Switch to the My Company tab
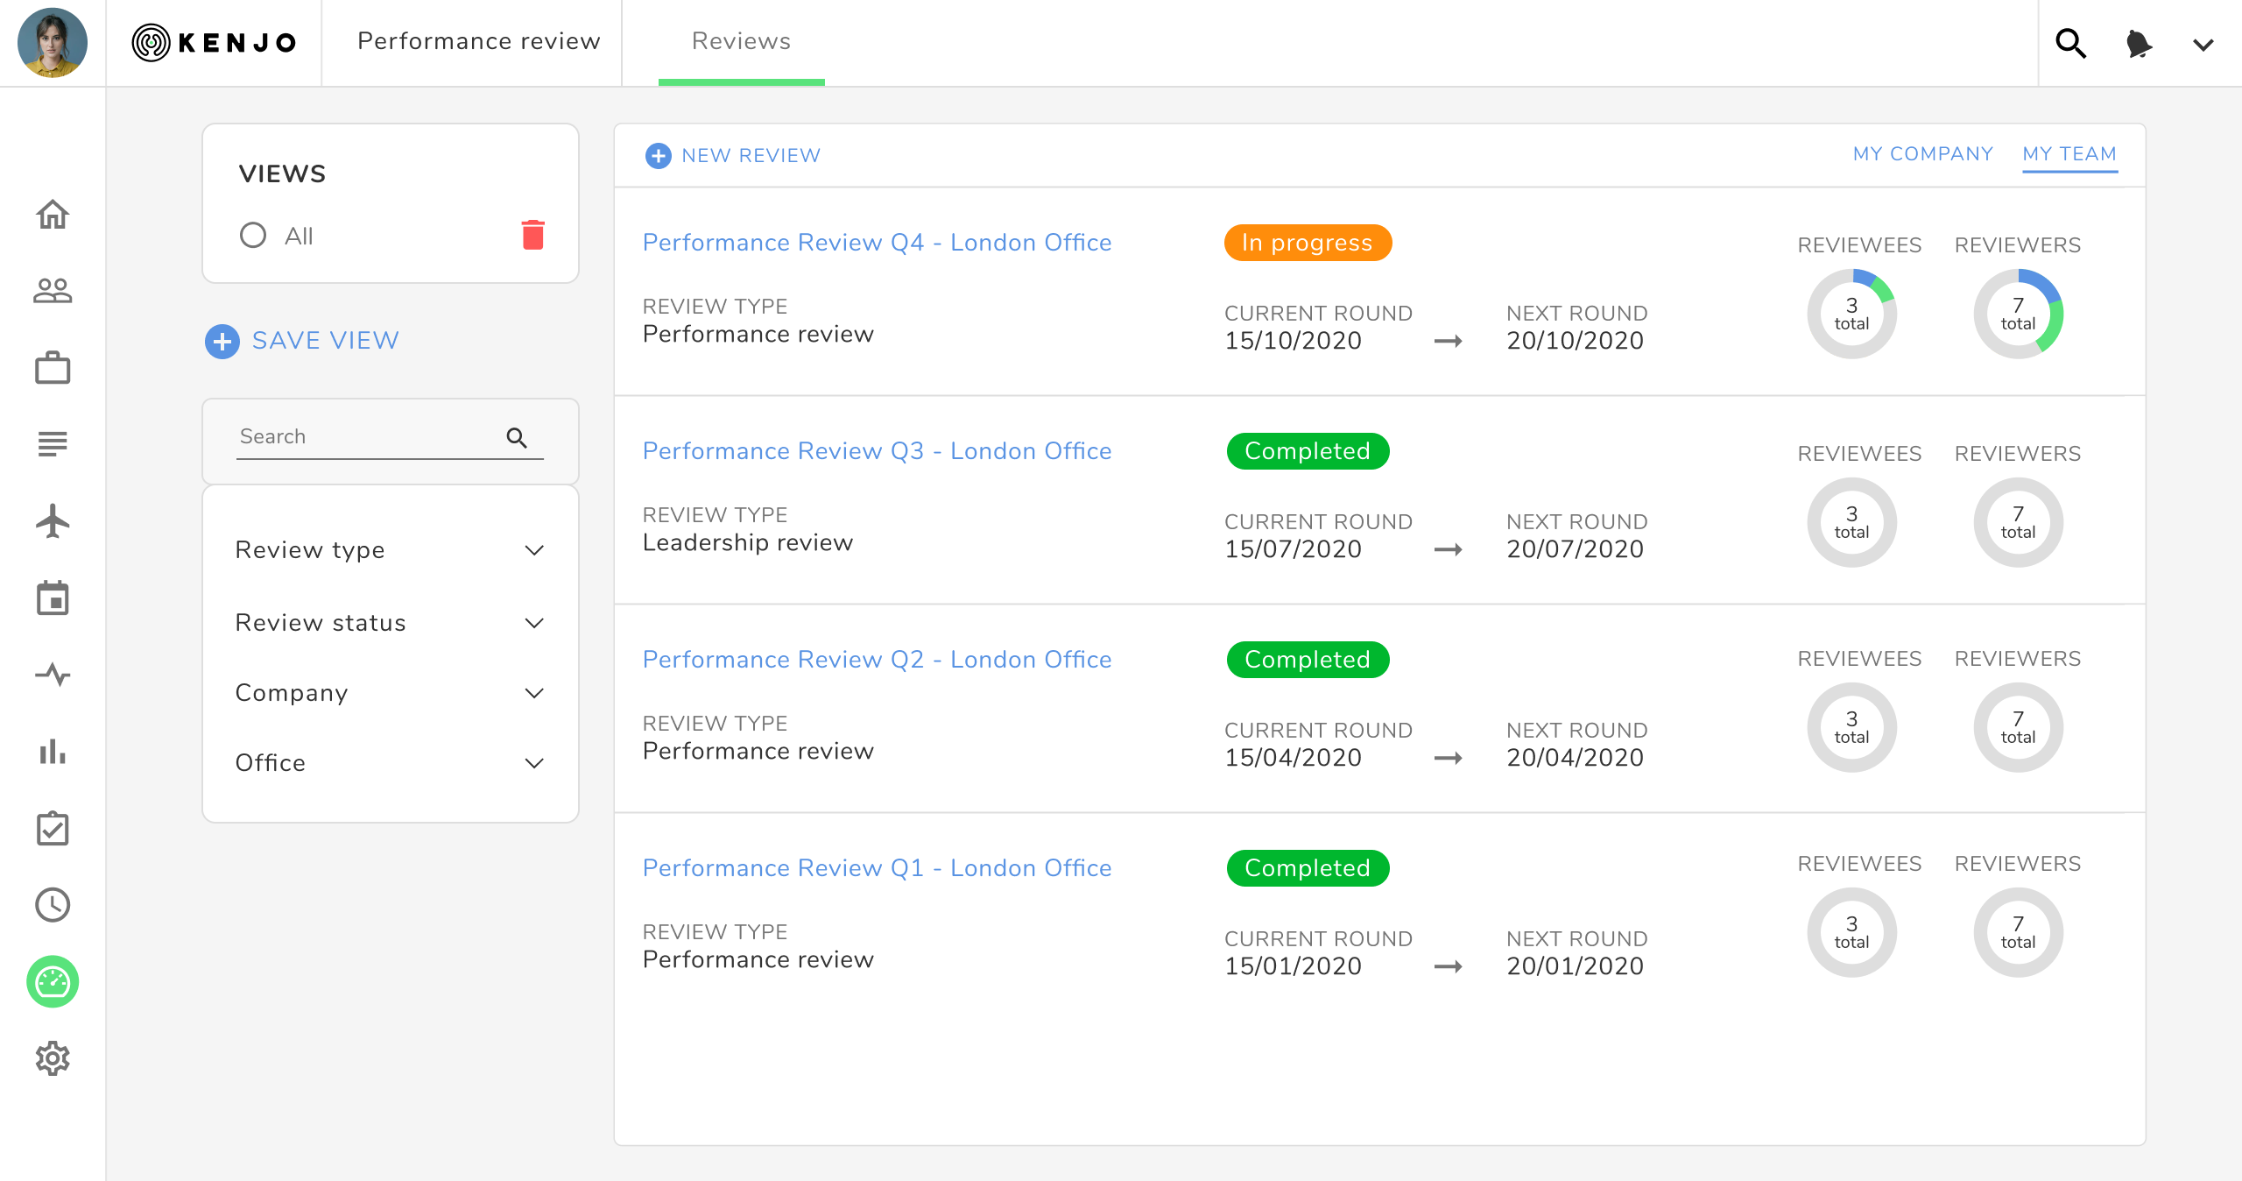The image size is (2242, 1181). click(x=1922, y=154)
